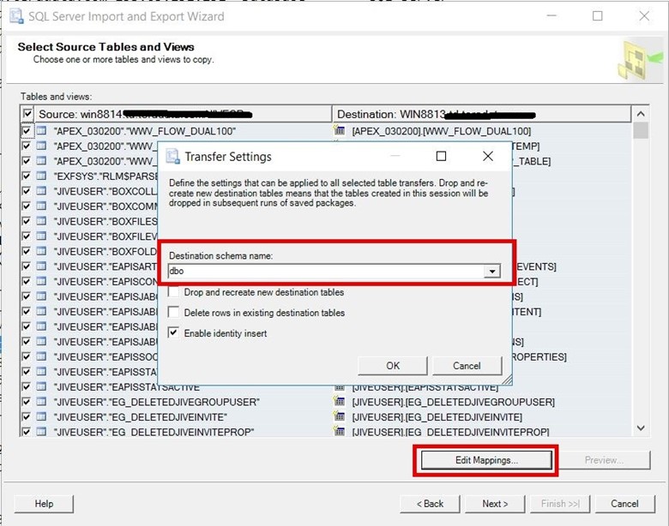Select source row "APEX_030200"."WWV_FLOW_DUAL100"

pos(145,131)
